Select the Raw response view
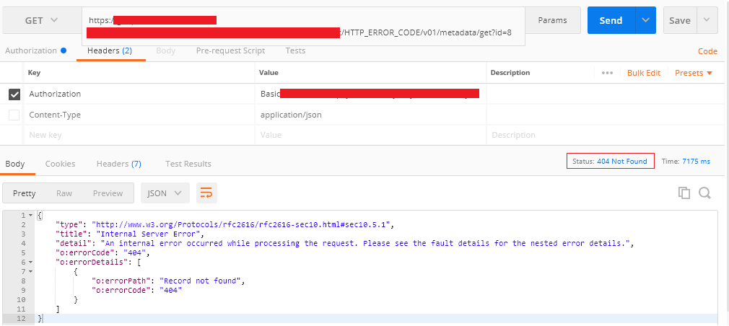Screen dimensions: 729x326 (64, 193)
